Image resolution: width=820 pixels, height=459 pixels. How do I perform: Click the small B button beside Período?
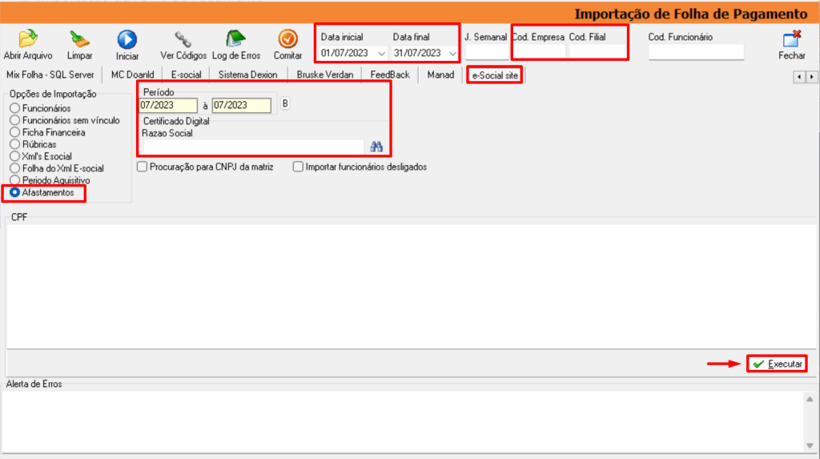coord(285,103)
